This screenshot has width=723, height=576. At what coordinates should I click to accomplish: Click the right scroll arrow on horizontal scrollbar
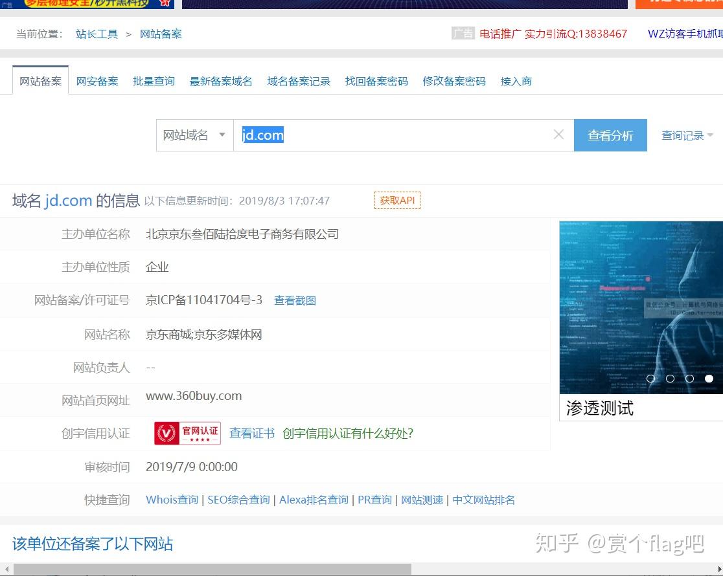tap(719, 569)
